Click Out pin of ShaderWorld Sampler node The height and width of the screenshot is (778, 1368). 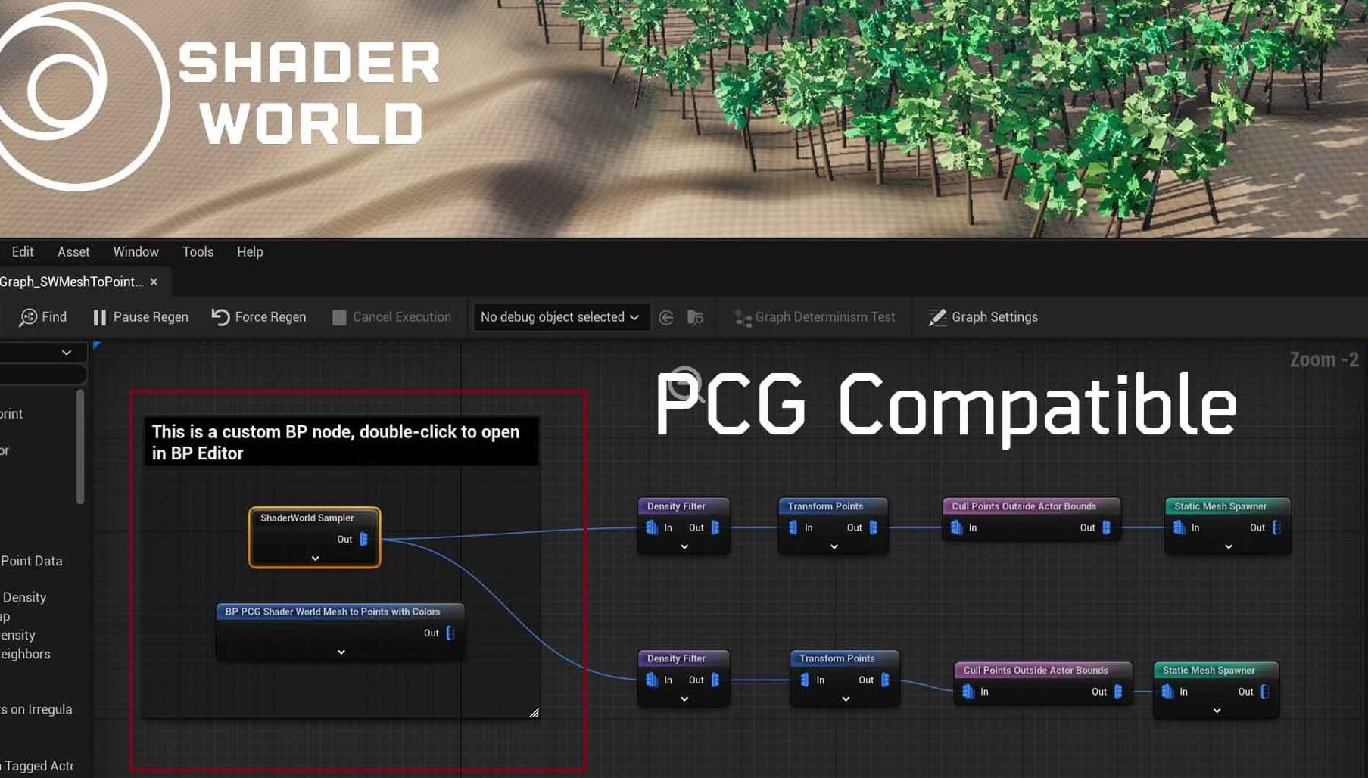(363, 539)
